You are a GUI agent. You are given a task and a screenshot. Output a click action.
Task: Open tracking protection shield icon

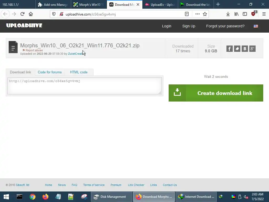[54, 14]
